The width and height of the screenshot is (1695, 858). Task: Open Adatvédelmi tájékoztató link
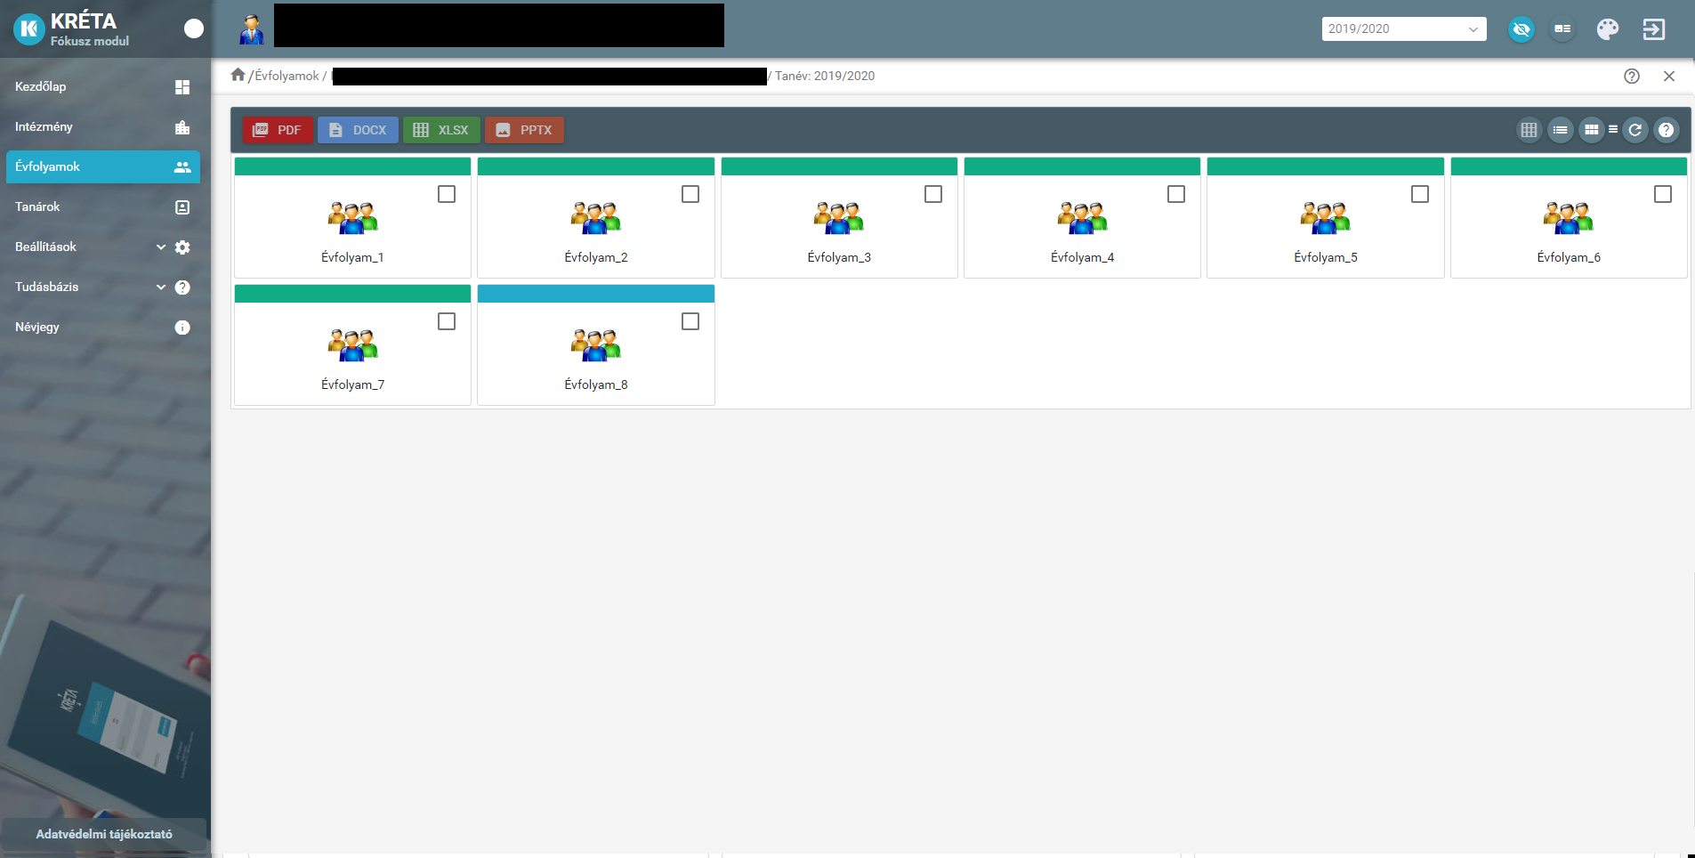[104, 834]
